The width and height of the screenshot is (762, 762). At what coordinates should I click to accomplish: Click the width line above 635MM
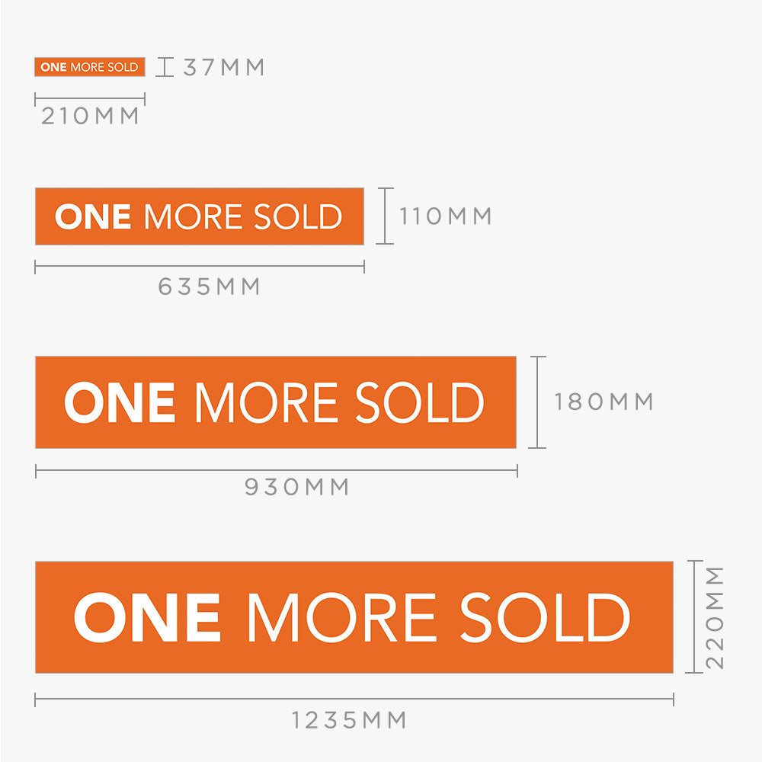click(x=200, y=267)
